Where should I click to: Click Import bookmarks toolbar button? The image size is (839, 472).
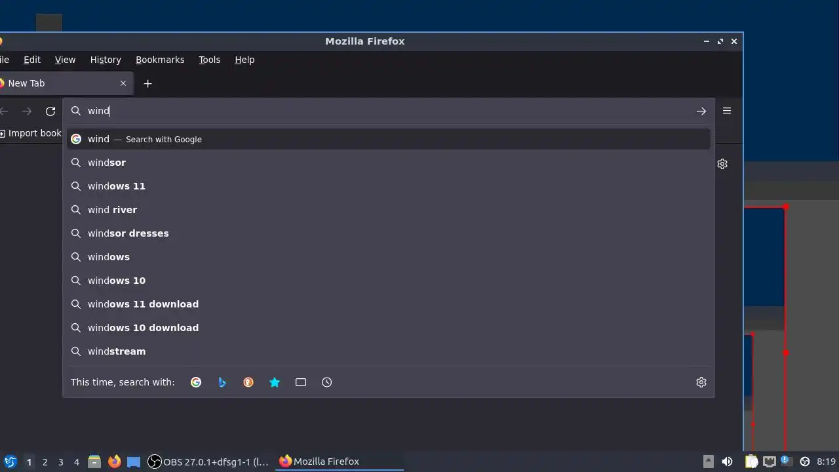coord(31,133)
